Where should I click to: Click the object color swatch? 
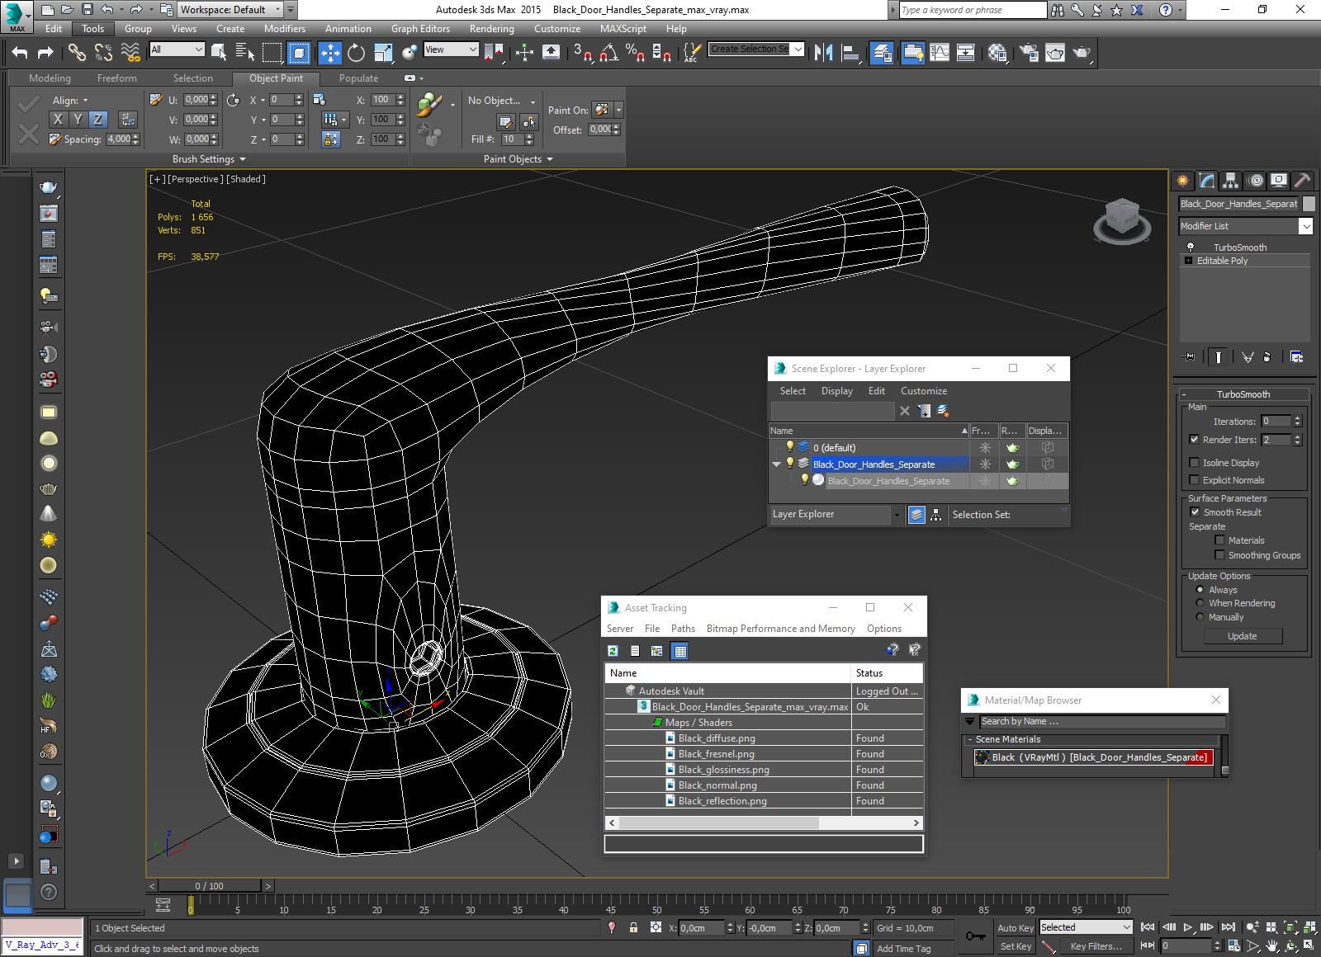[1309, 204]
